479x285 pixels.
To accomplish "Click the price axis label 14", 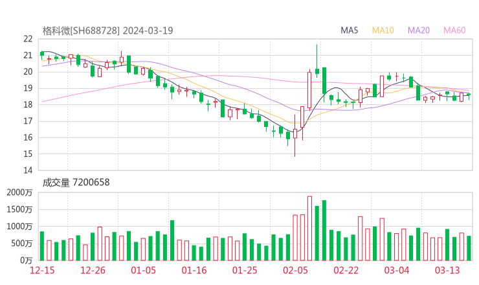I will (x=28, y=170).
